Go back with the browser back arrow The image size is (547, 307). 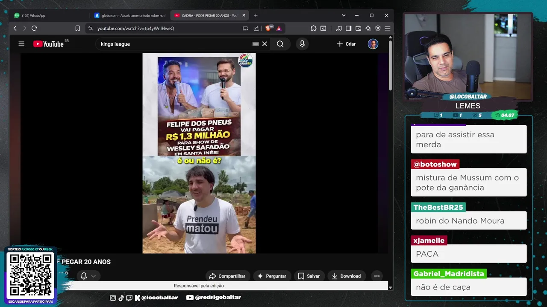[15, 28]
